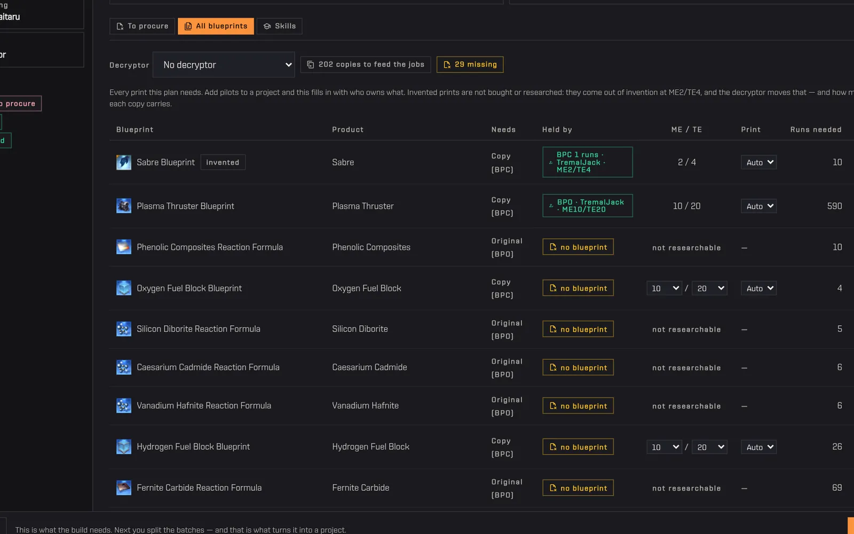The height and width of the screenshot is (534, 854).
Task: Click the Vanadium Hafnite Reaction Formula icon
Action: coord(124,406)
